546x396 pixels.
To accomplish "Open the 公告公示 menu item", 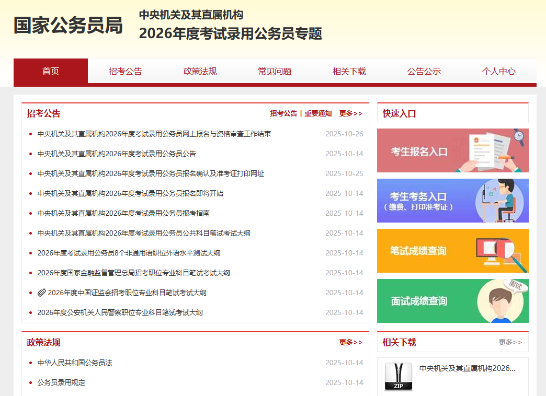I will click(424, 72).
